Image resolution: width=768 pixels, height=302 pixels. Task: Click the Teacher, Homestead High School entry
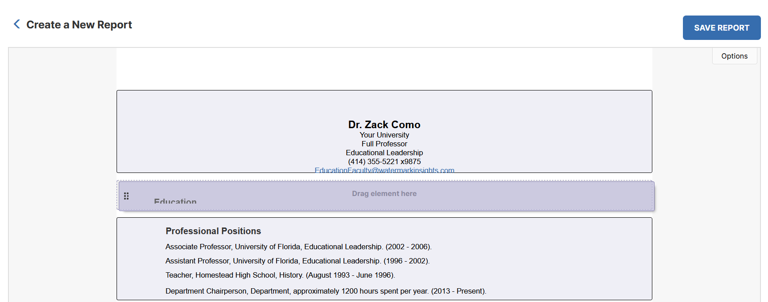[280, 275]
